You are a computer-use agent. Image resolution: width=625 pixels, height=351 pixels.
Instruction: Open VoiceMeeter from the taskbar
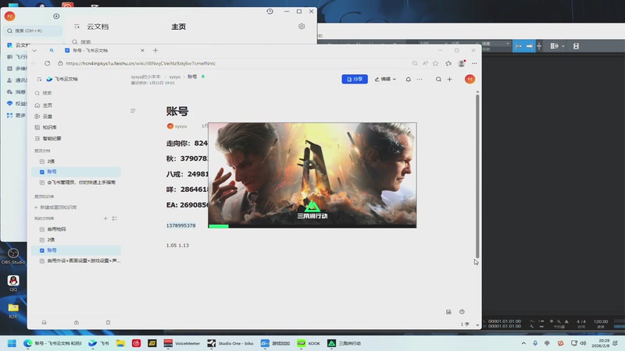tap(182, 343)
